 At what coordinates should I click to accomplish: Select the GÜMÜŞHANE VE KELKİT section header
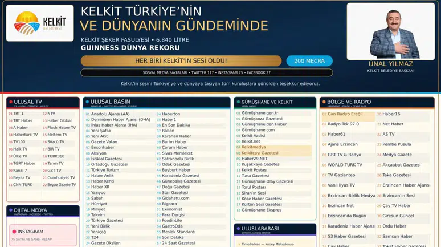pyautogui.click(x=275, y=103)
